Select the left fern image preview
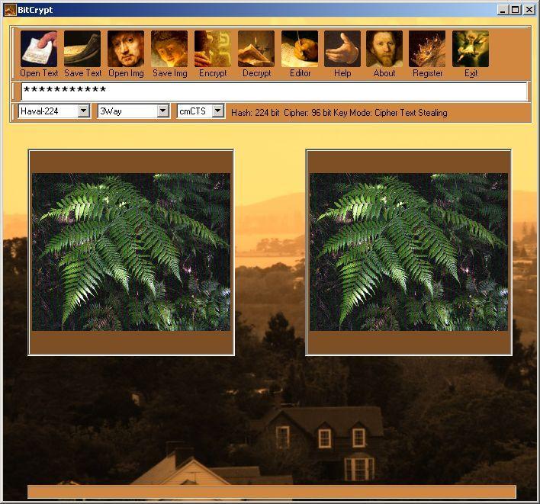The width and height of the screenshot is (540, 504). pyautogui.click(x=130, y=252)
